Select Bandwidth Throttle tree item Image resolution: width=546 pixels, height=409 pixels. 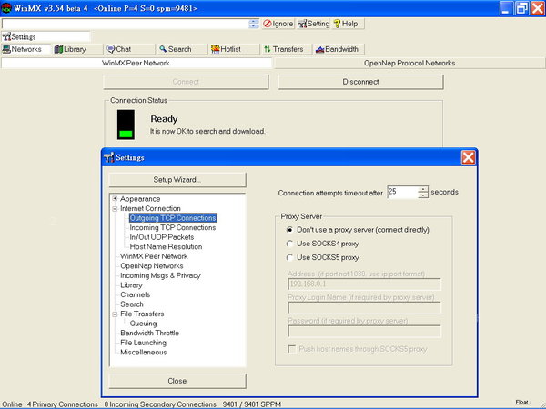(x=149, y=334)
